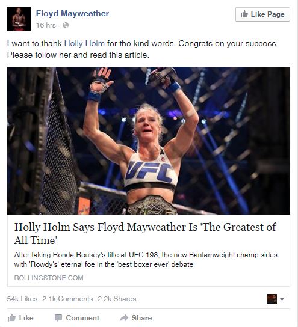Click the speech bubble Comment icon

point(58,318)
